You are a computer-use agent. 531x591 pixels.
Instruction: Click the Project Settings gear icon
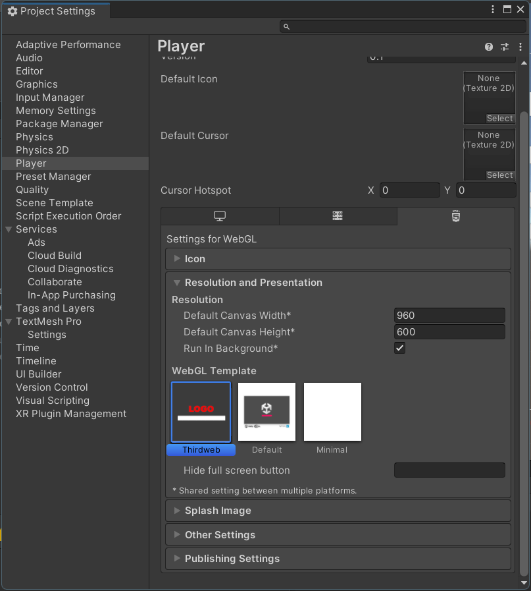pos(11,10)
